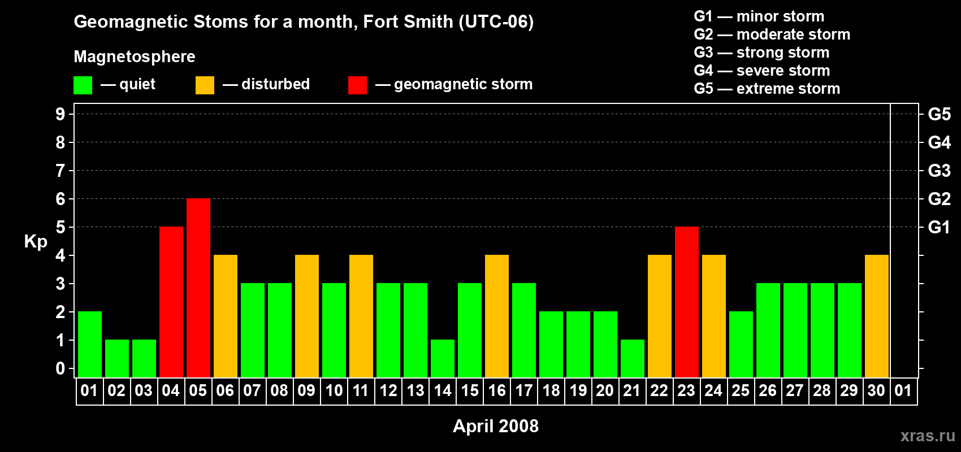This screenshot has height=452, width=961.
Task: Select the red bar for April 23
Action: [x=687, y=302]
